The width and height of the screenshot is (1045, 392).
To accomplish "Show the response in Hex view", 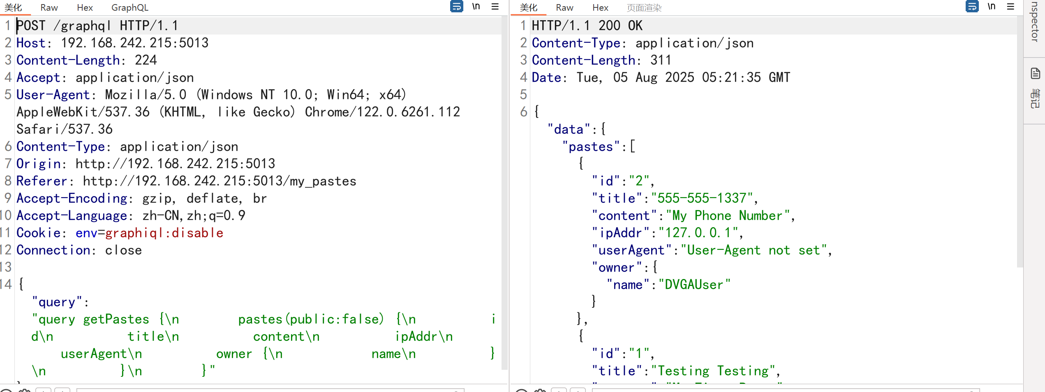I will click(x=600, y=7).
